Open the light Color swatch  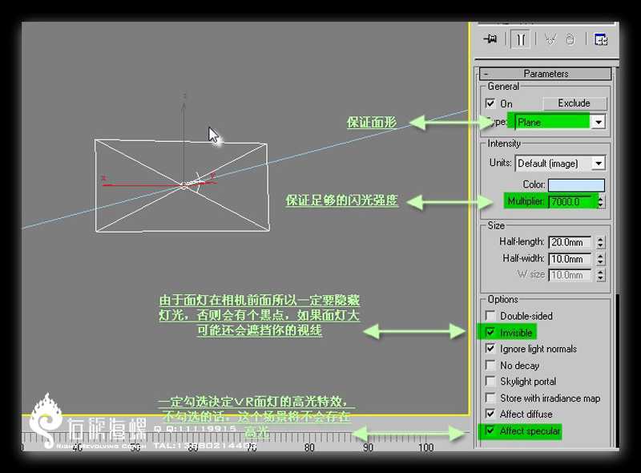[576, 185]
